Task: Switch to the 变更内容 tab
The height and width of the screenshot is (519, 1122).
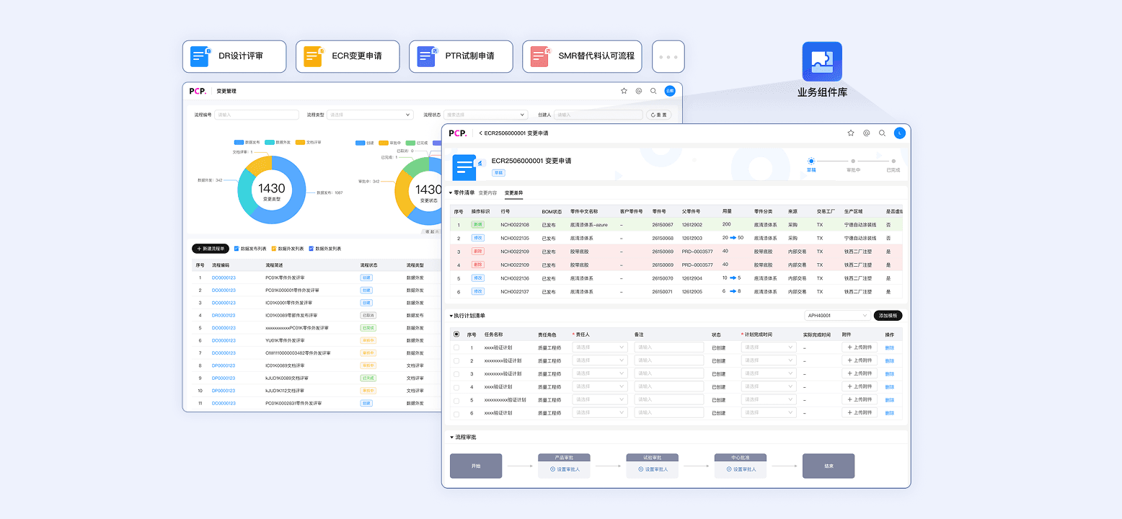Action: (487, 193)
